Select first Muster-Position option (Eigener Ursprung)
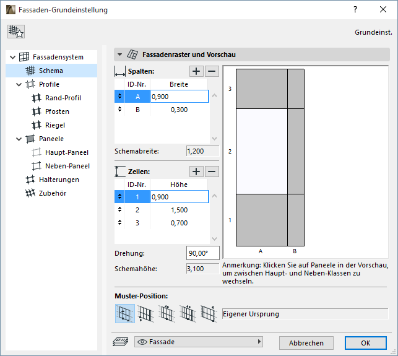 pyautogui.click(x=125, y=314)
